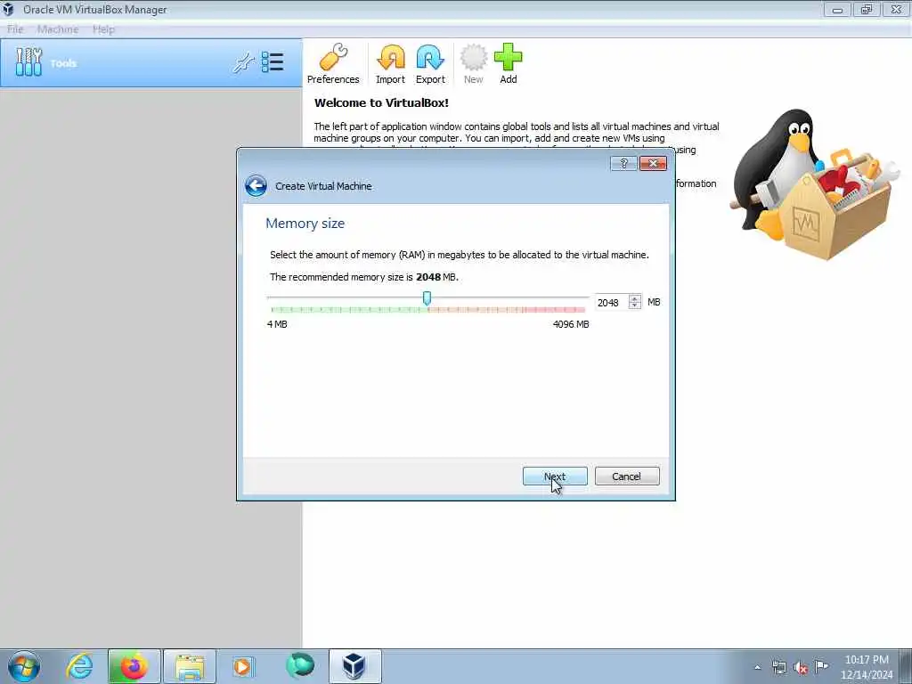Click the memory size slider handle
The image size is (912, 684).
427,298
